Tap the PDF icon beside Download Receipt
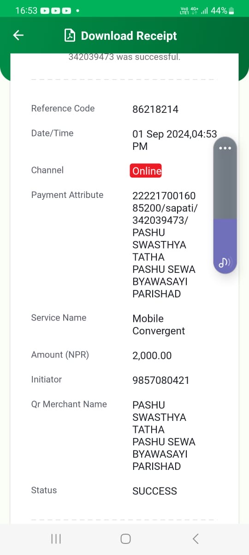This screenshot has width=249, height=555. 70,36
